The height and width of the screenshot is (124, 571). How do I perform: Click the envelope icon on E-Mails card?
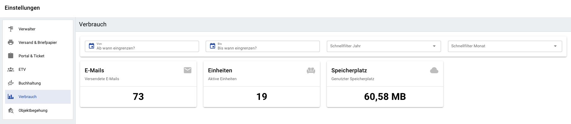coord(188,70)
